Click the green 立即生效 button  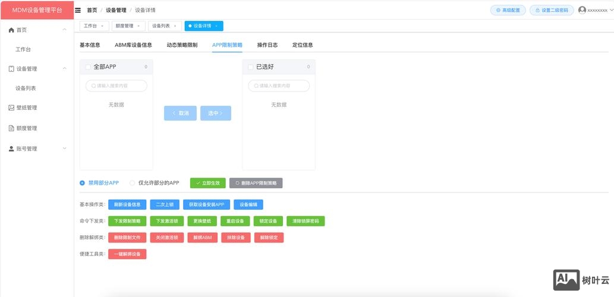[x=208, y=183]
